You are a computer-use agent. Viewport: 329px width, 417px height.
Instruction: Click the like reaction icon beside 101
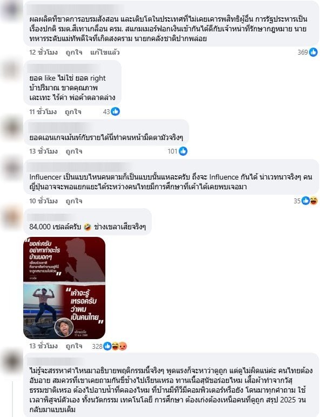pos(183,151)
